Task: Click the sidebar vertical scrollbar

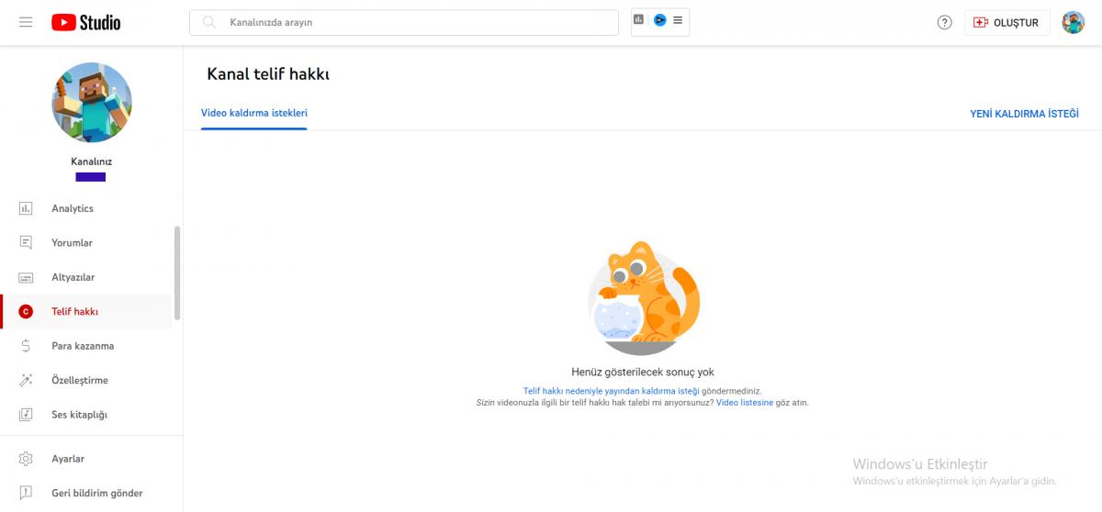Action: (x=177, y=273)
